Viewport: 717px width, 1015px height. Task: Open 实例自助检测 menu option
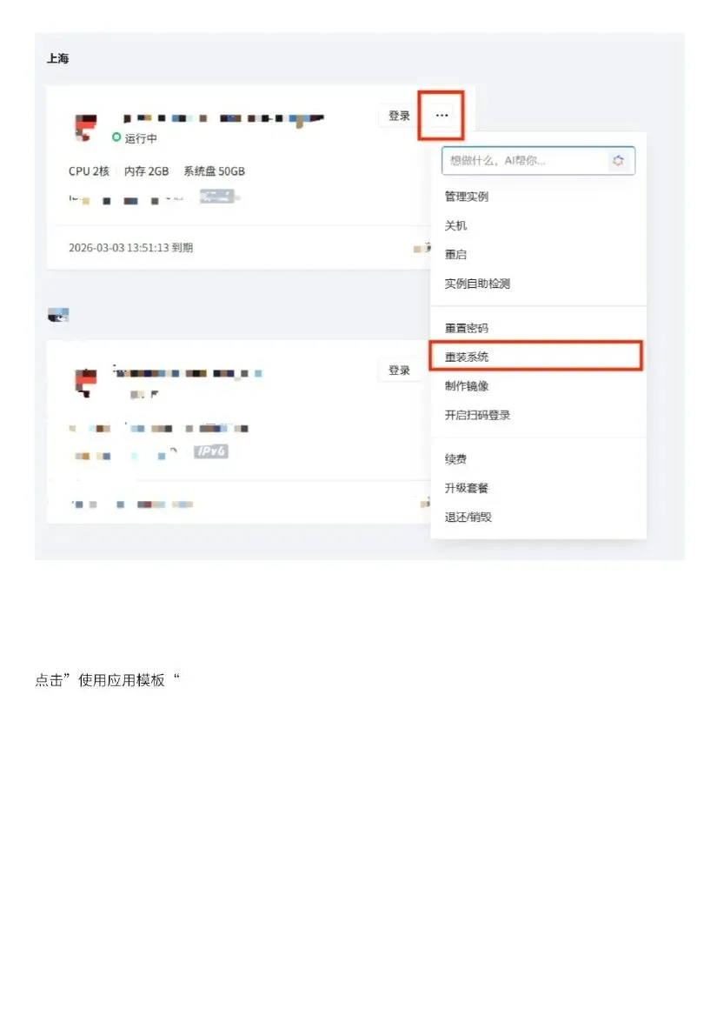point(478,284)
